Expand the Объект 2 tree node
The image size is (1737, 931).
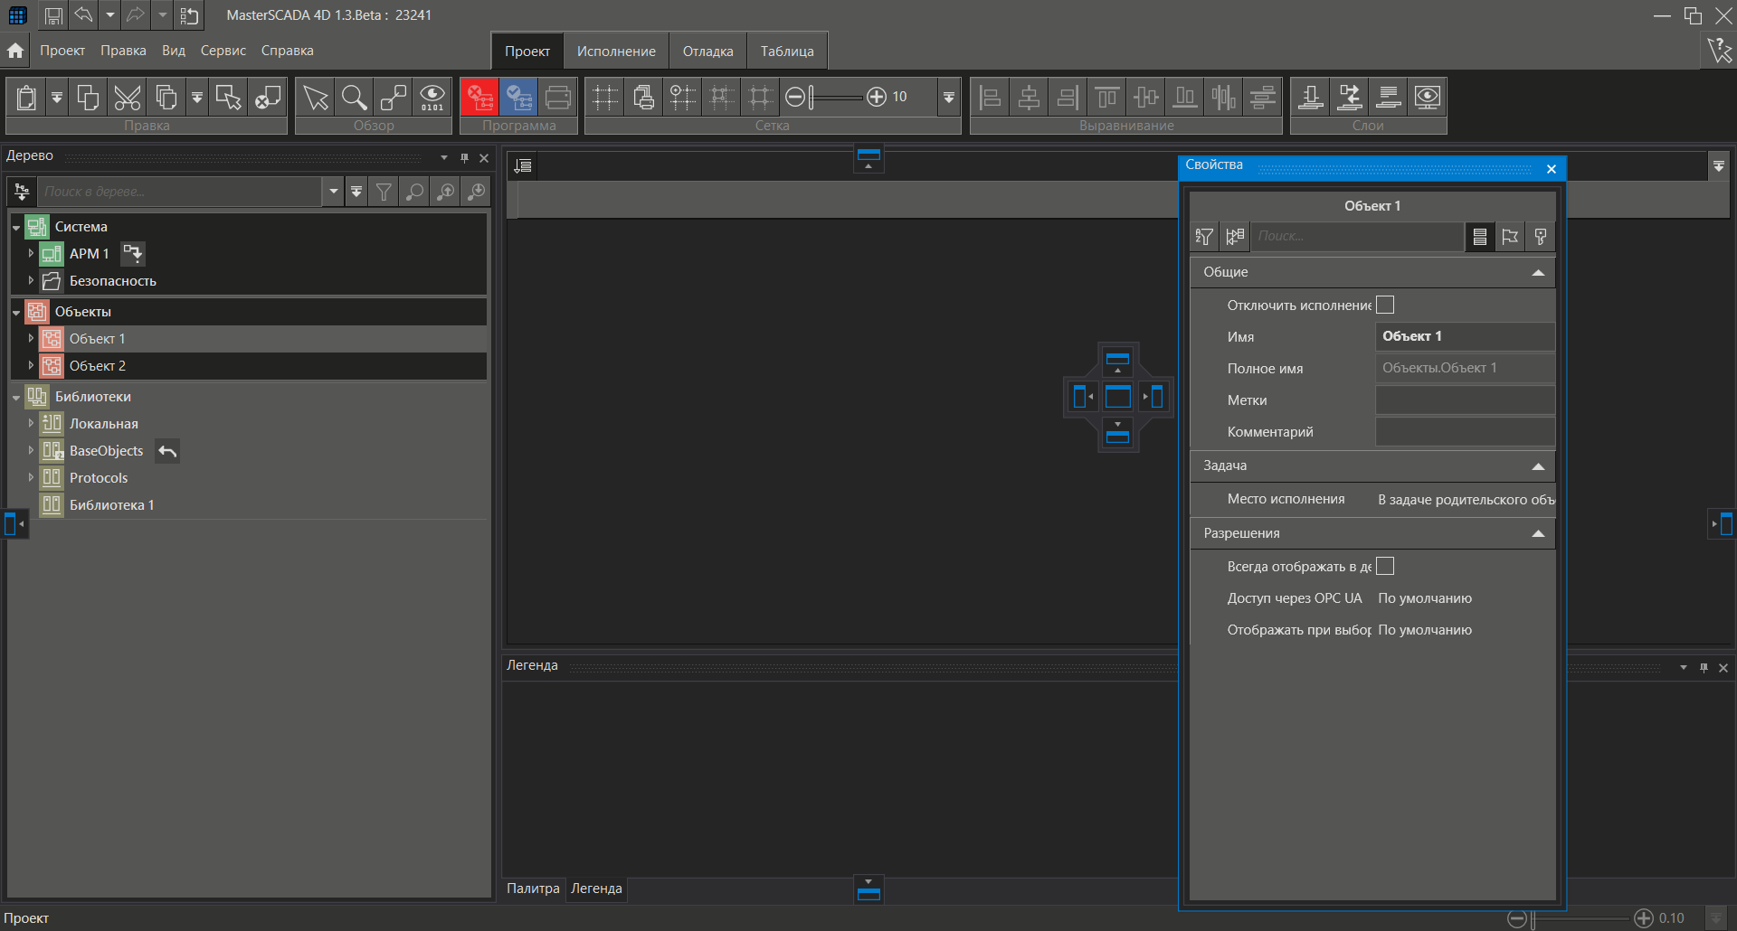click(x=31, y=366)
